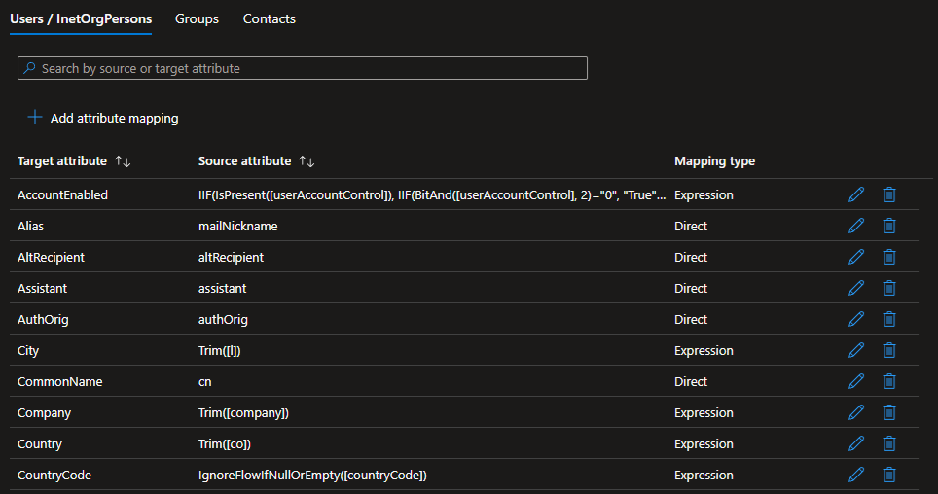Click the Mapping type column header
The width and height of the screenshot is (938, 494).
715,161
